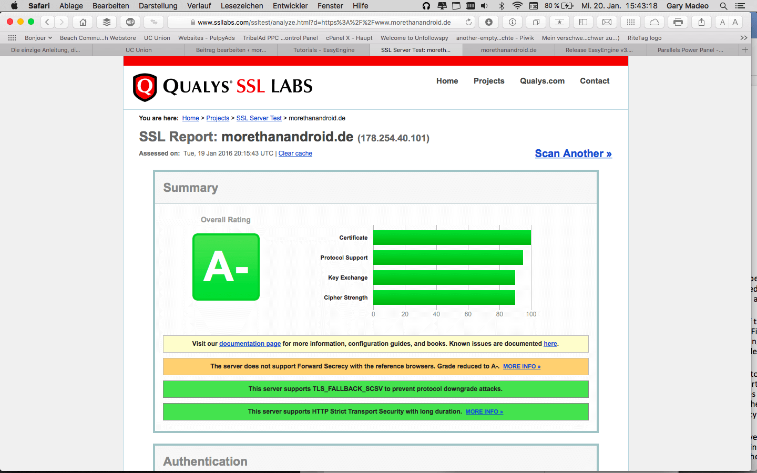Click the address bar URL field
This screenshot has height=473, width=757.
tap(321, 22)
